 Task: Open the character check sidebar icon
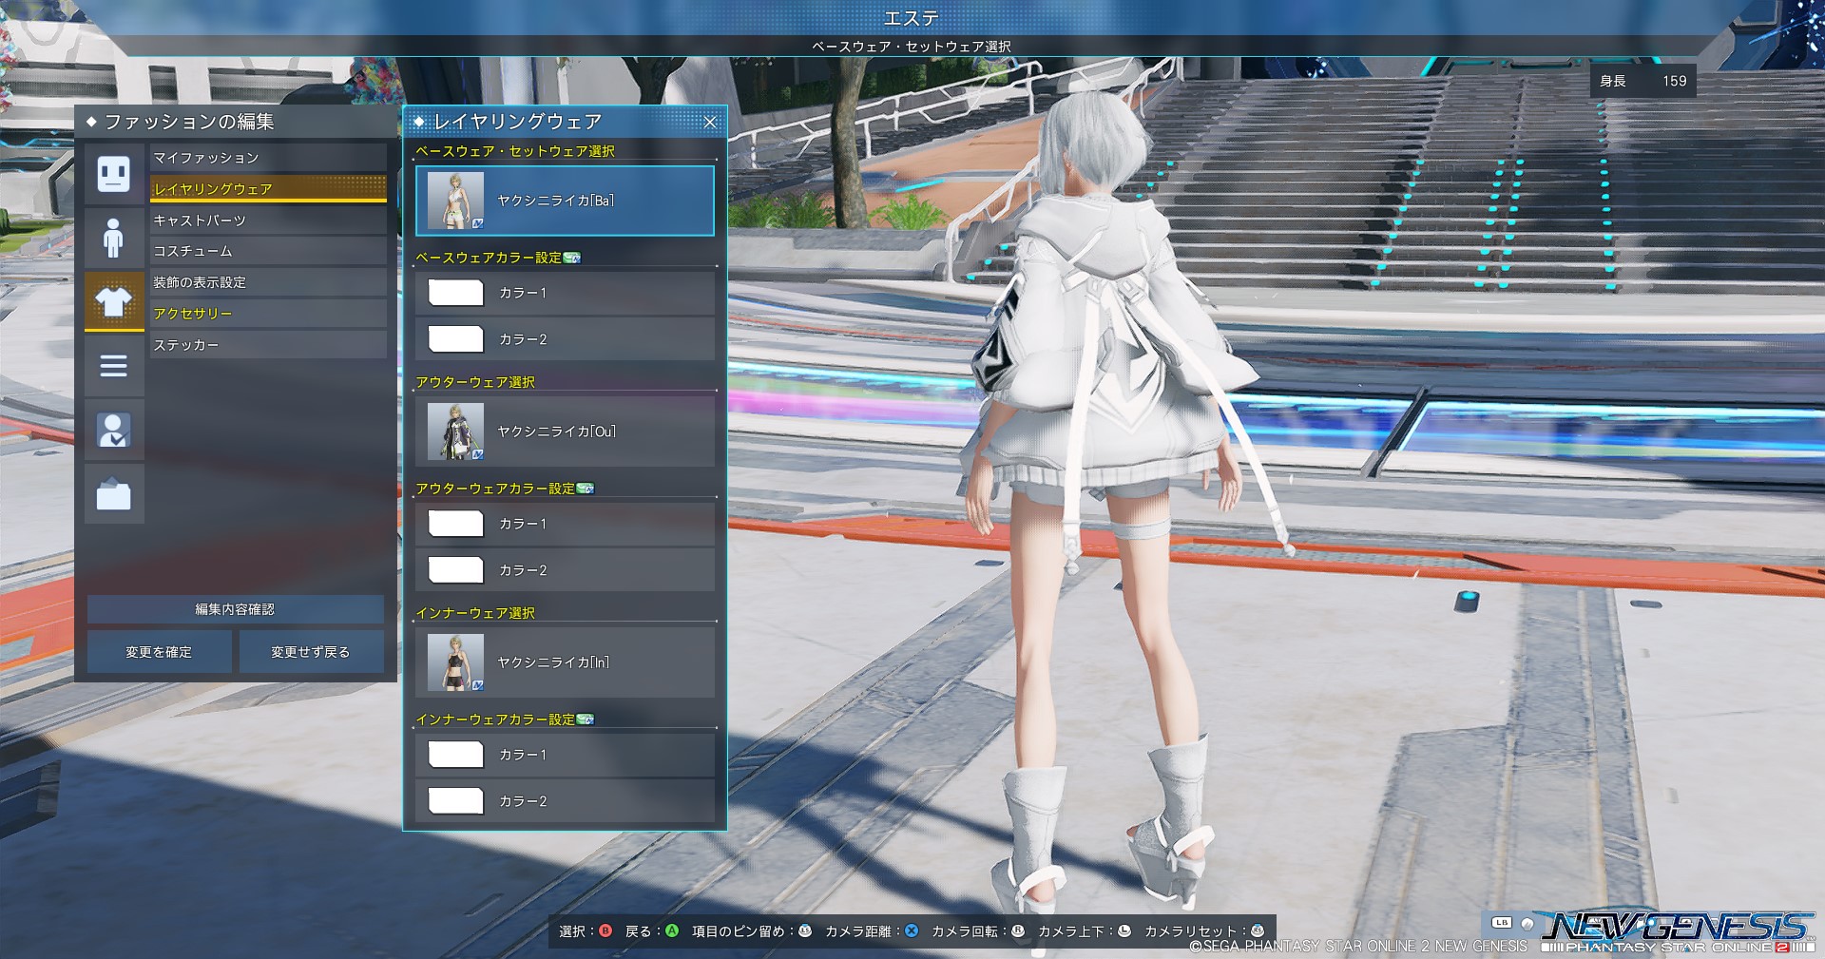coord(114,430)
